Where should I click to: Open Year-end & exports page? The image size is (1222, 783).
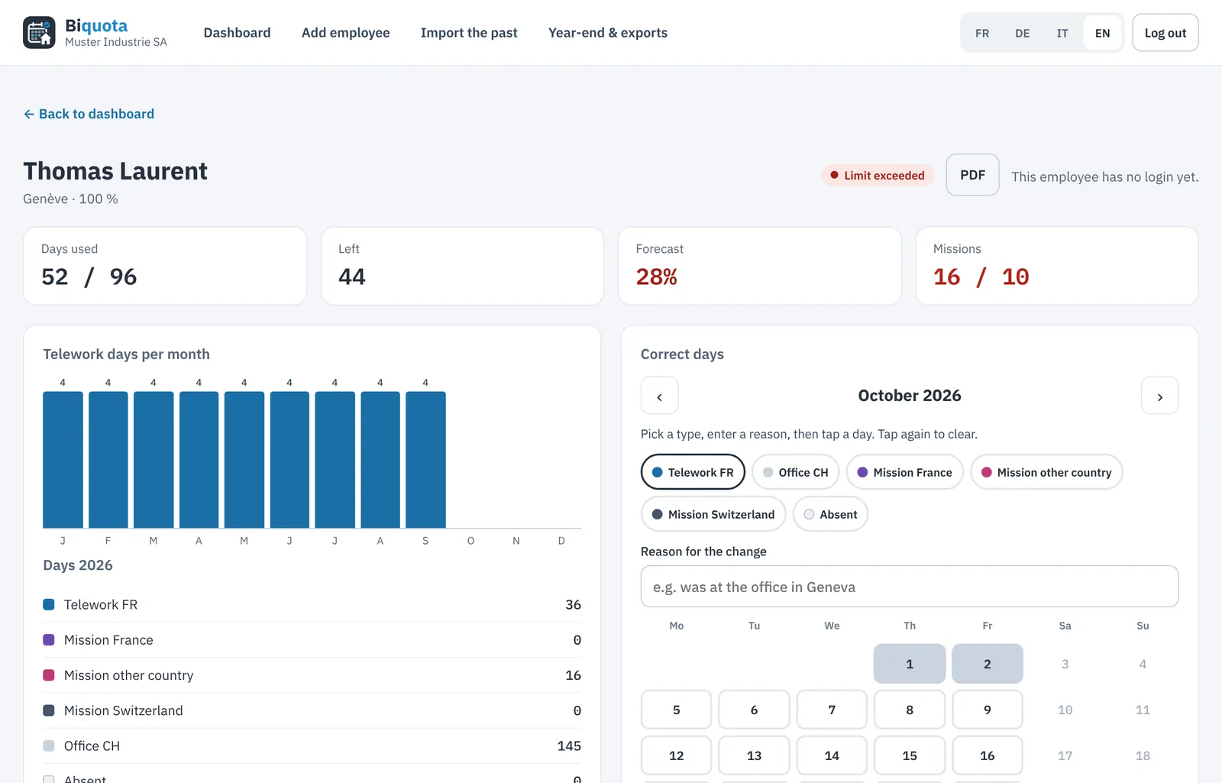coord(608,33)
